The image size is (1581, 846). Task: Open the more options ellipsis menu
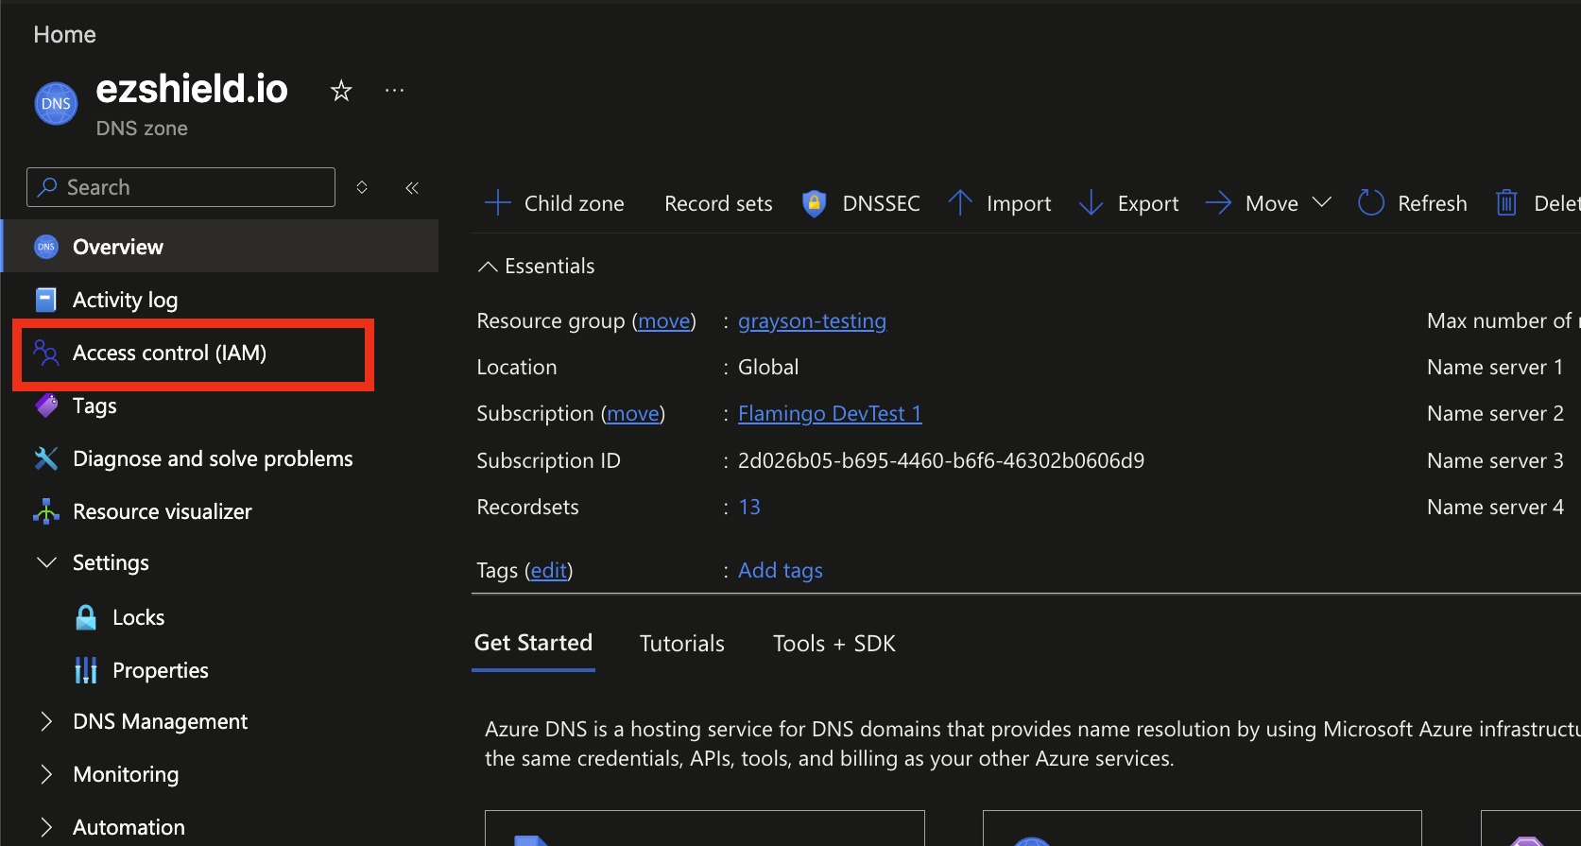395,91
